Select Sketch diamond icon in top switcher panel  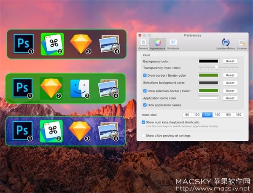81,44
